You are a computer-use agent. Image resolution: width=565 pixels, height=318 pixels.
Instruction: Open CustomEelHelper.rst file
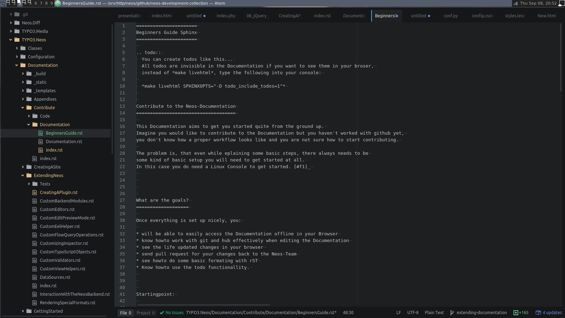[60, 226]
